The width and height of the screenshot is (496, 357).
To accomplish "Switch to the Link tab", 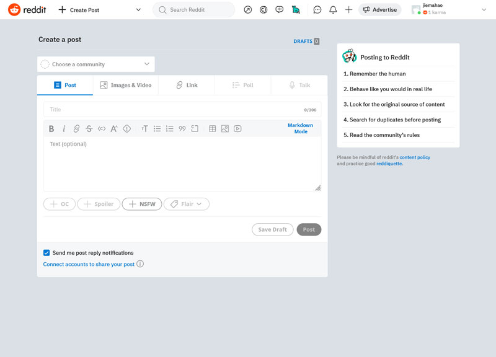I will [187, 85].
